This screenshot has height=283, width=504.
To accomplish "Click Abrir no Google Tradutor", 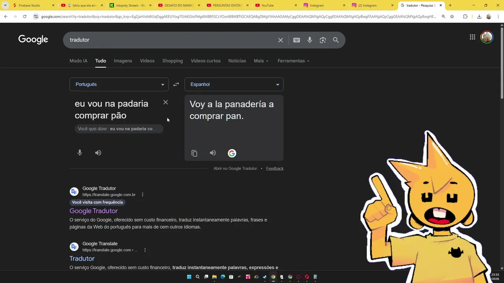I will point(235,169).
